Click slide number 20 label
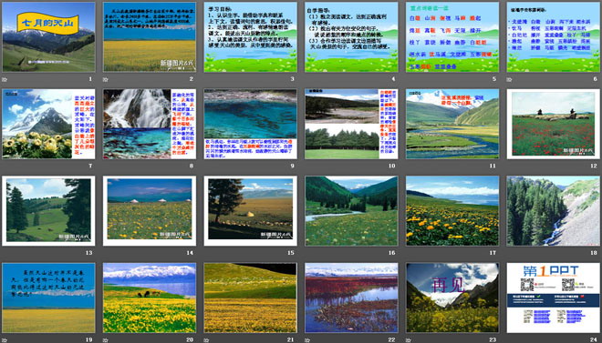 point(190,339)
